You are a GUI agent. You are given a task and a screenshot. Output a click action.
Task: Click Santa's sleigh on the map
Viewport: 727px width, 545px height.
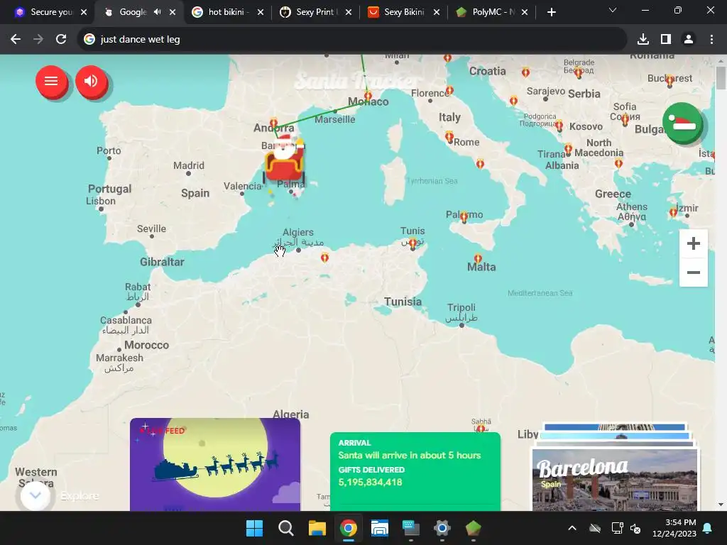pyautogui.click(x=284, y=160)
